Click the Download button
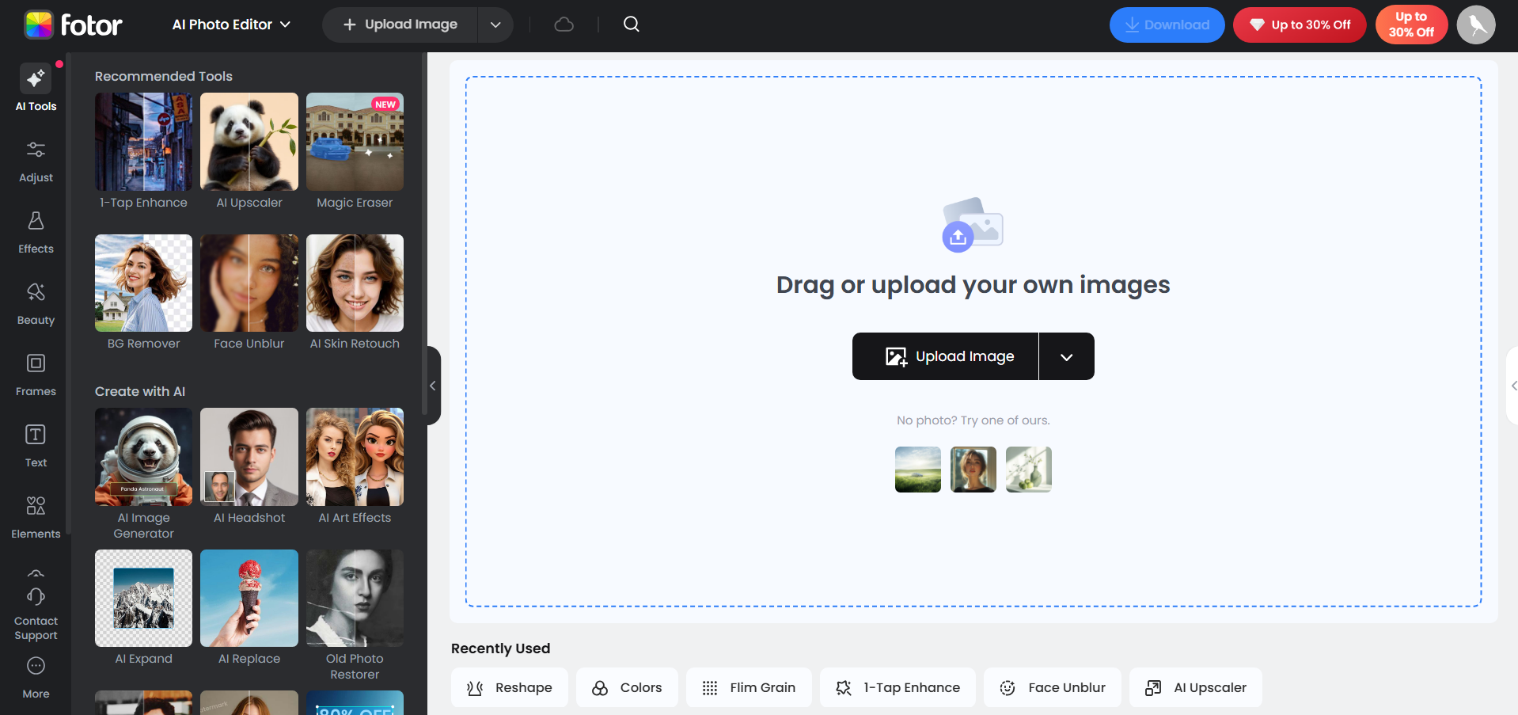This screenshot has height=715, width=1518. pos(1167,25)
